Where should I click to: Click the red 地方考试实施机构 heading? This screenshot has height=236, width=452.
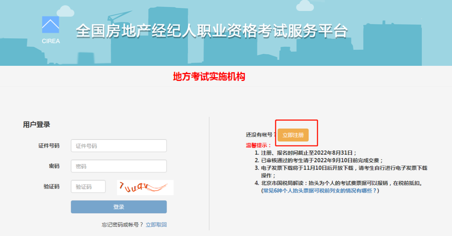209,77
